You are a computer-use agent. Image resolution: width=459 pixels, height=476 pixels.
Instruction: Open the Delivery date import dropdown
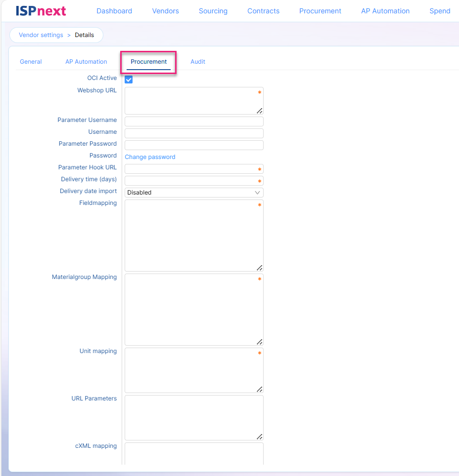coord(194,193)
